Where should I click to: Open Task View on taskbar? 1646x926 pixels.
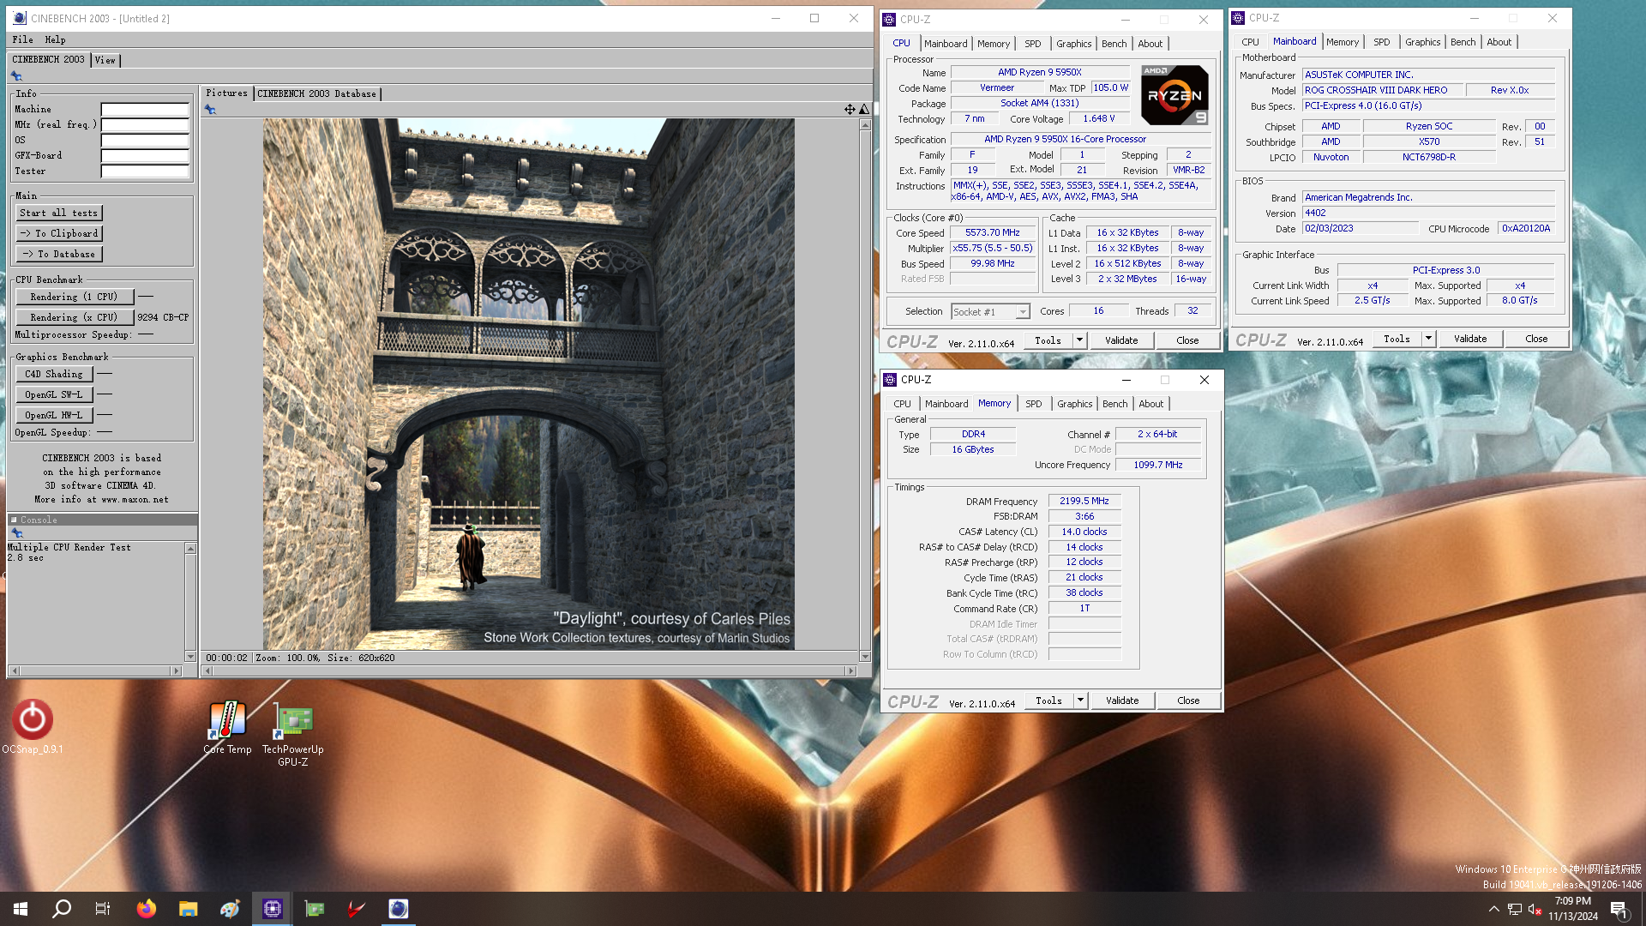103,909
